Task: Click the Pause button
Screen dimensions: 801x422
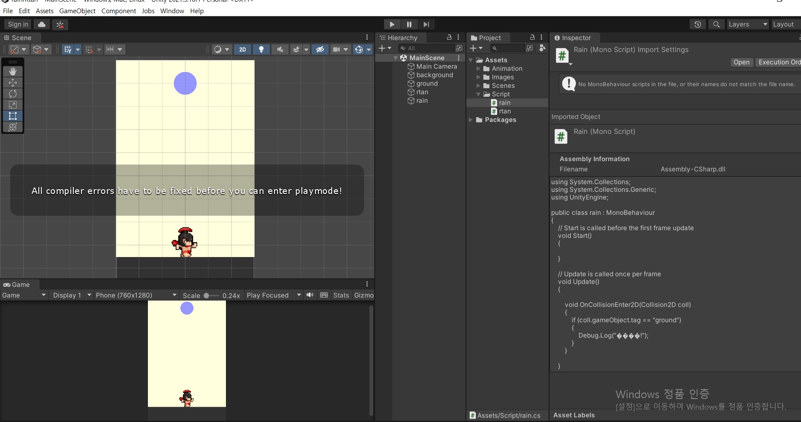Action: coord(409,24)
